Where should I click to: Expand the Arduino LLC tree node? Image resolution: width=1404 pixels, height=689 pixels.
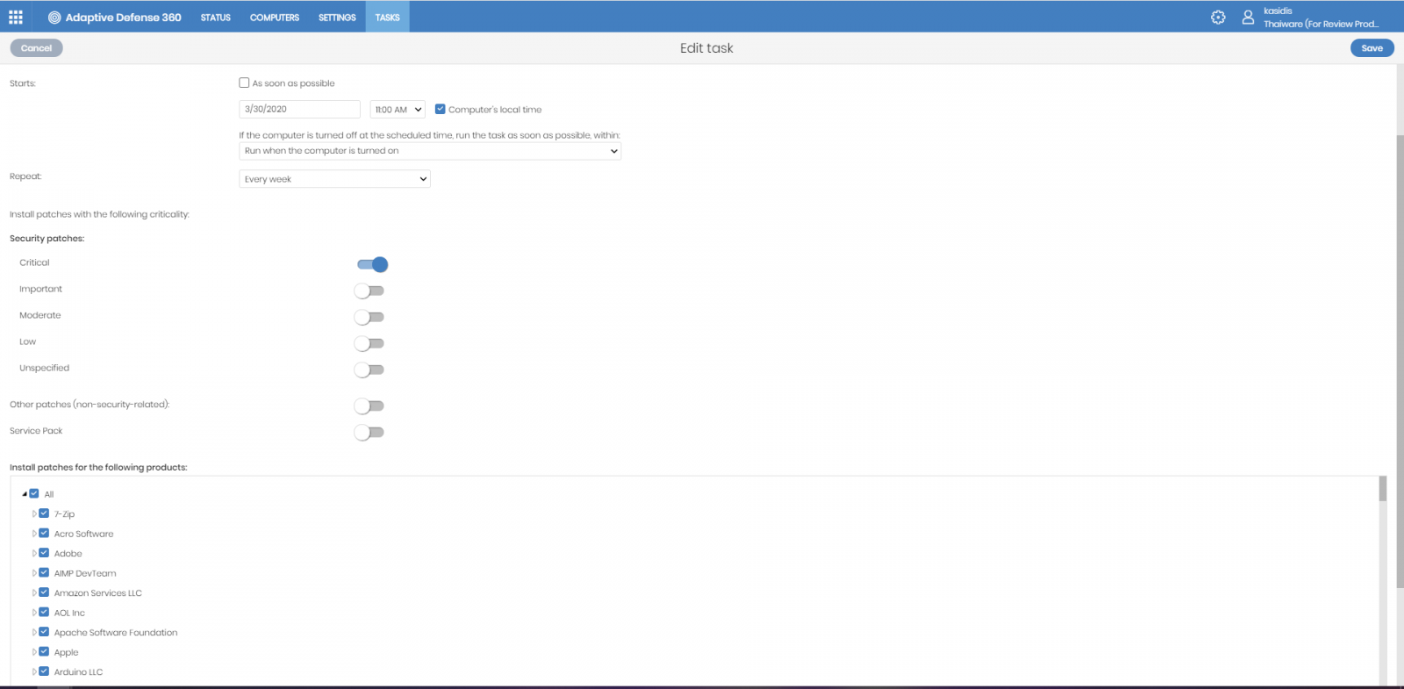(x=34, y=671)
